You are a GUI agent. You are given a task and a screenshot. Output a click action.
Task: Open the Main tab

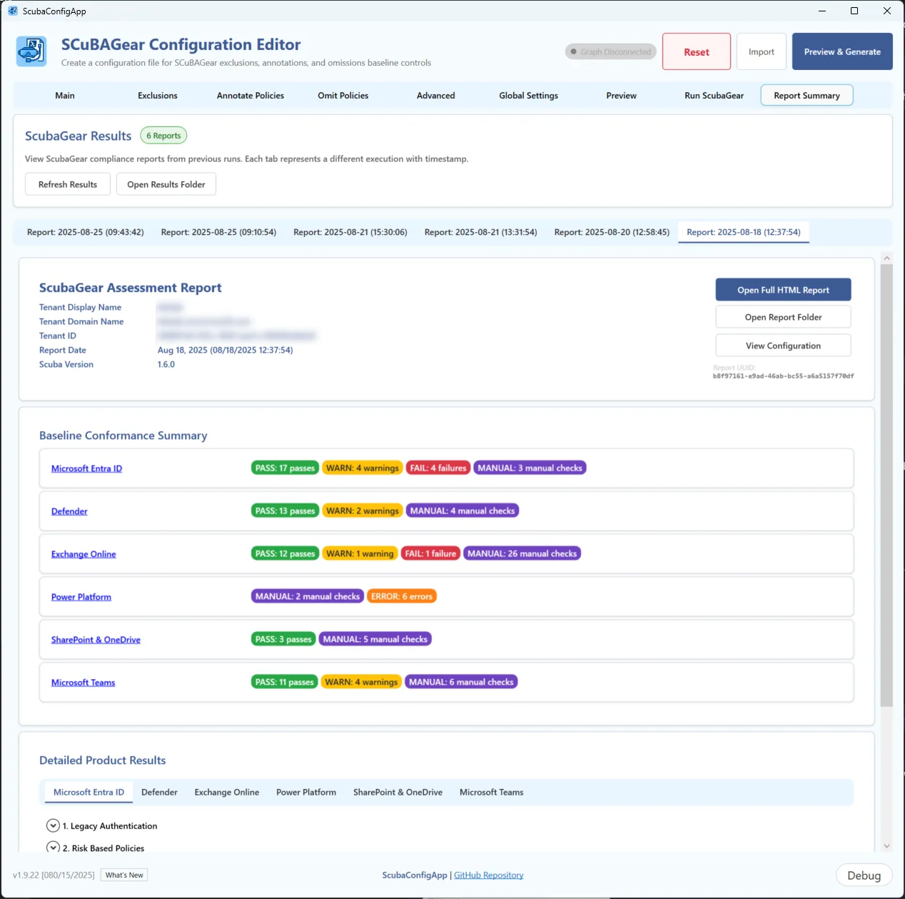pos(65,95)
